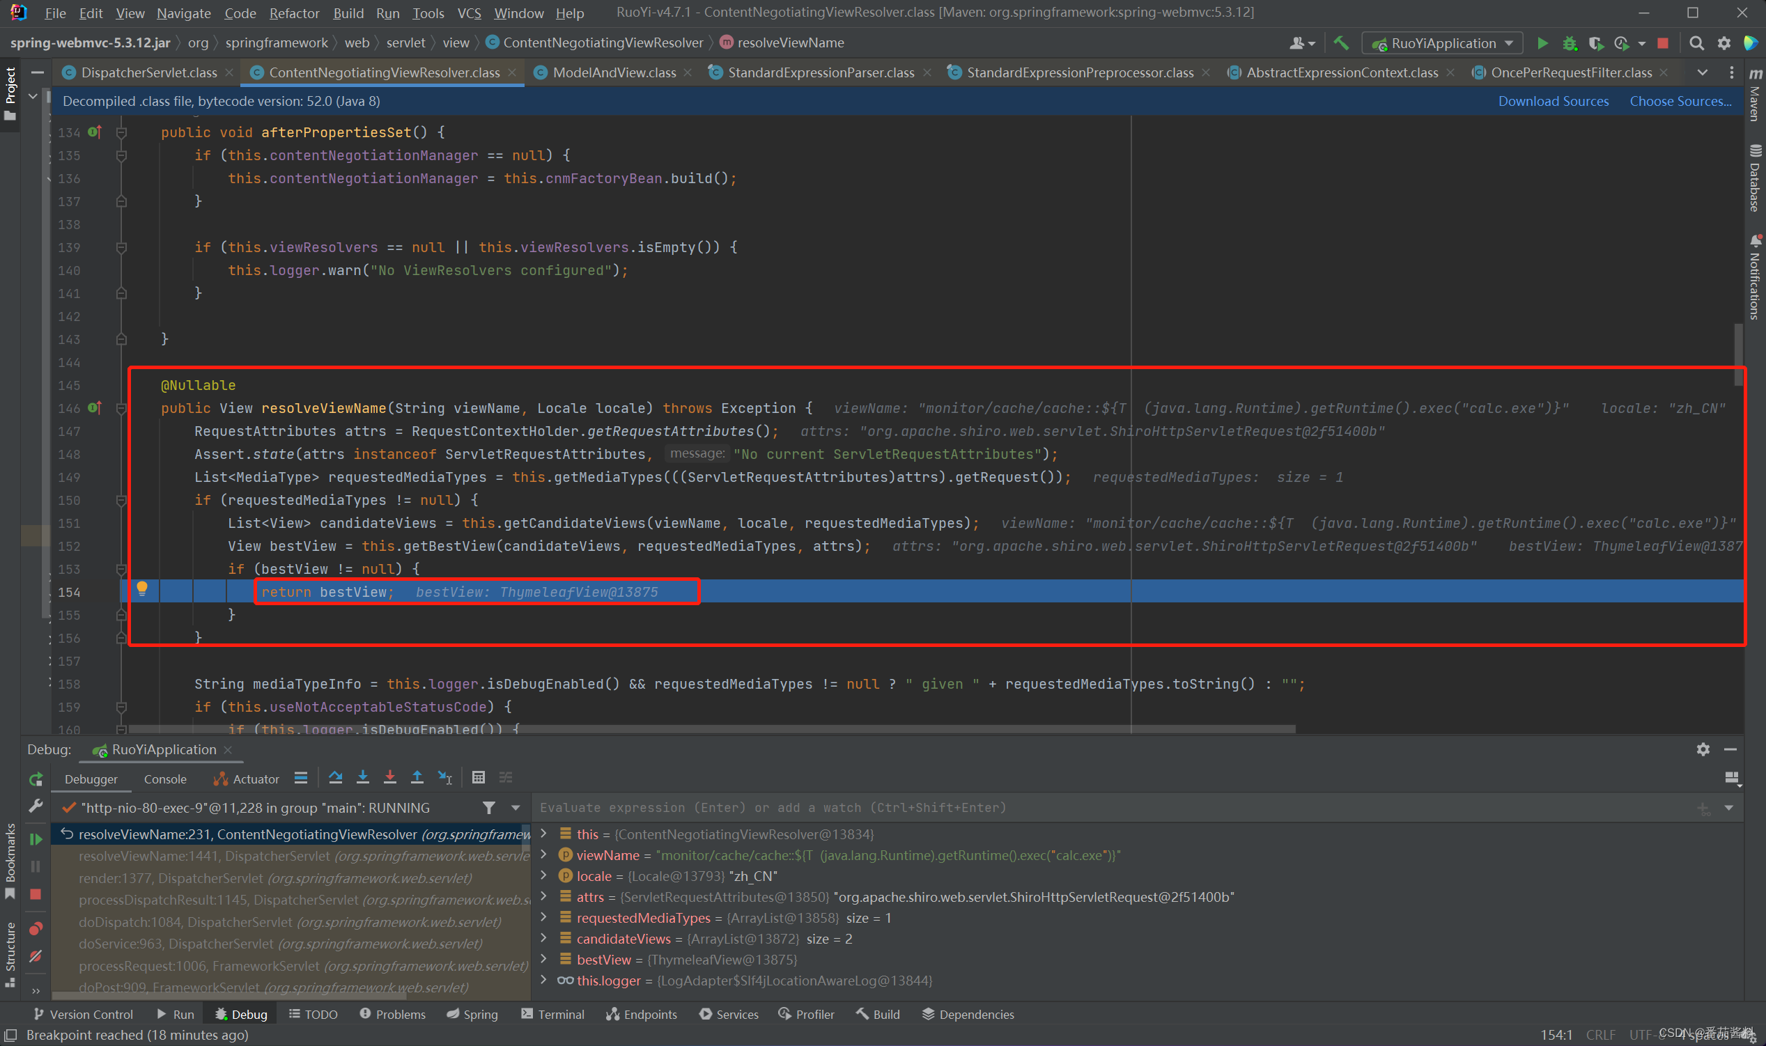Screen dimensions: 1766x1046
Task: Toggle the Notifications tool window
Action: click(1755, 277)
